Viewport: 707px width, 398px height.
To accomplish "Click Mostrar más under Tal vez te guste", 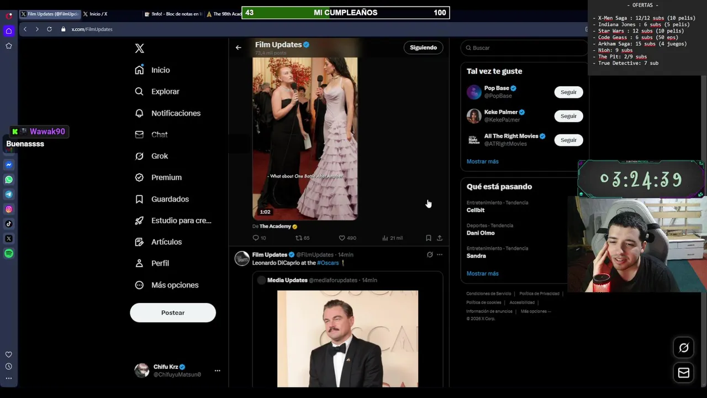I will tap(482, 161).
